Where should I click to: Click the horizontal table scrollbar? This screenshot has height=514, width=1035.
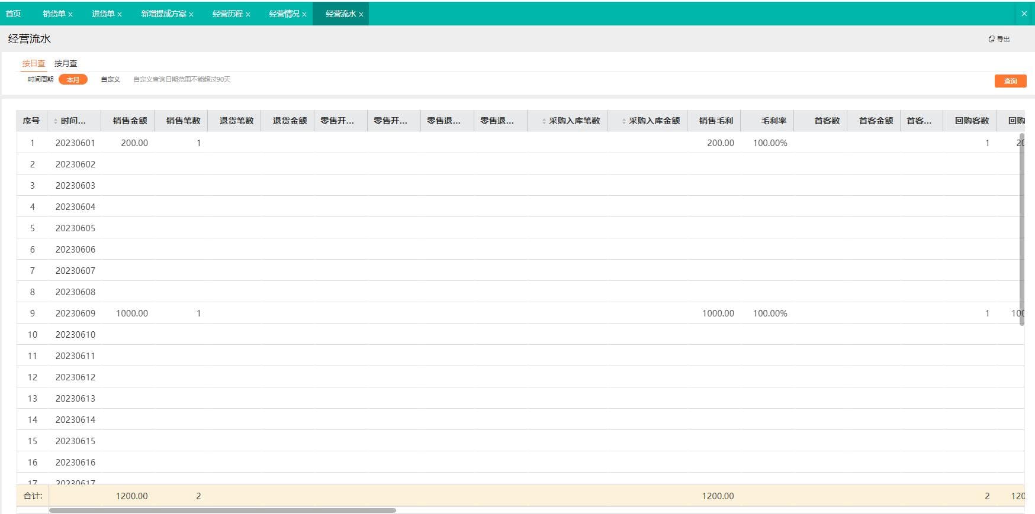(223, 510)
